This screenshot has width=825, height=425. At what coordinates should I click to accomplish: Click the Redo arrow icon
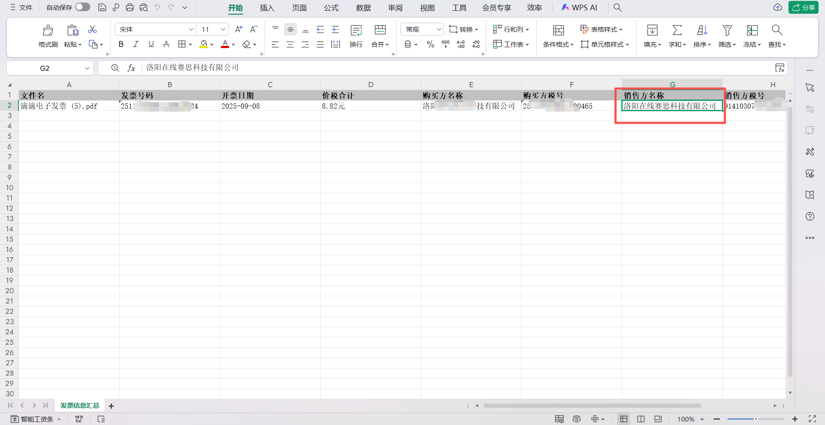(171, 7)
